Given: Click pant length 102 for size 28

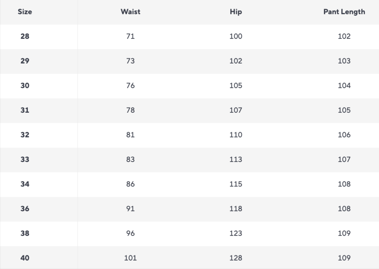Looking at the screenshot, I should (x=344, y=37).
